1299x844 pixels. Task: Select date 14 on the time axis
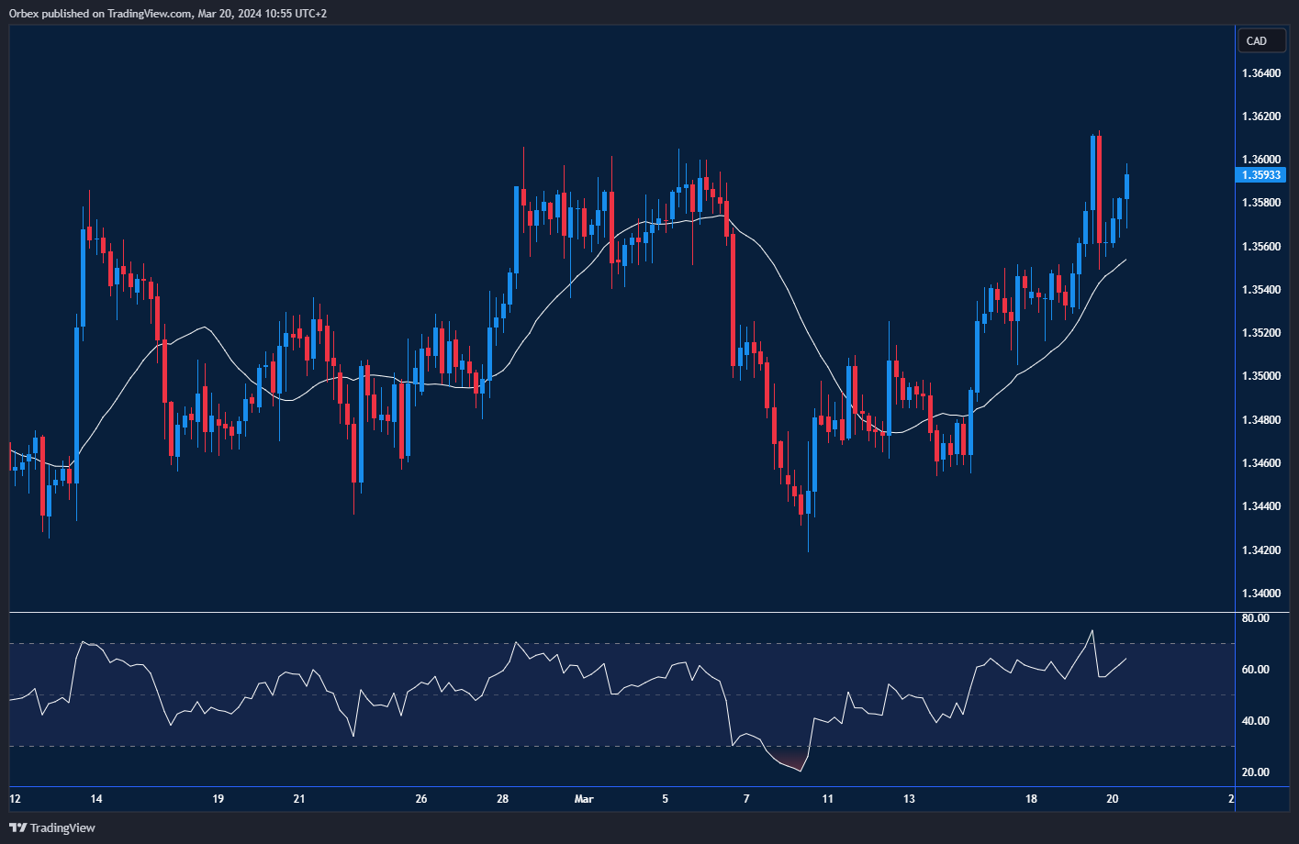96,799
